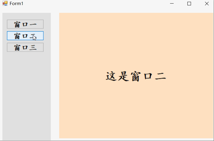The height and width of the screenshot is (141, 214).
Task: Click the 三 character on the bottom button
Action: click(x=33, y=48)
